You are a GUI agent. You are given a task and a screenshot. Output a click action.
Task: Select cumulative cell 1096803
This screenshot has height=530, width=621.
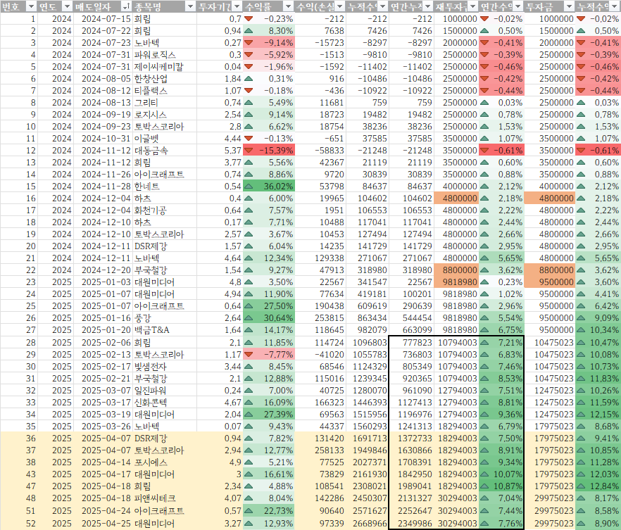tap(367, 343)
